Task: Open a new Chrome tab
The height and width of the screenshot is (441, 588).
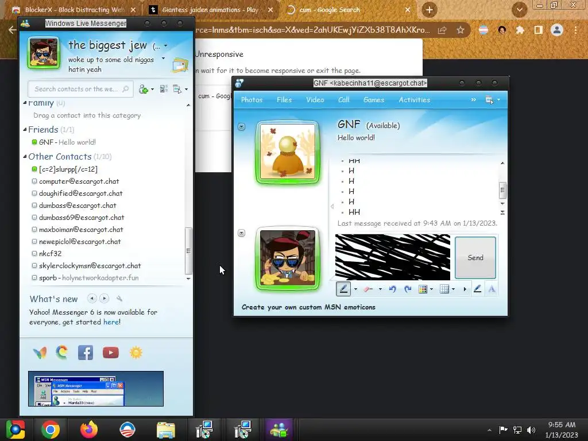Action: tap(430, 10)
